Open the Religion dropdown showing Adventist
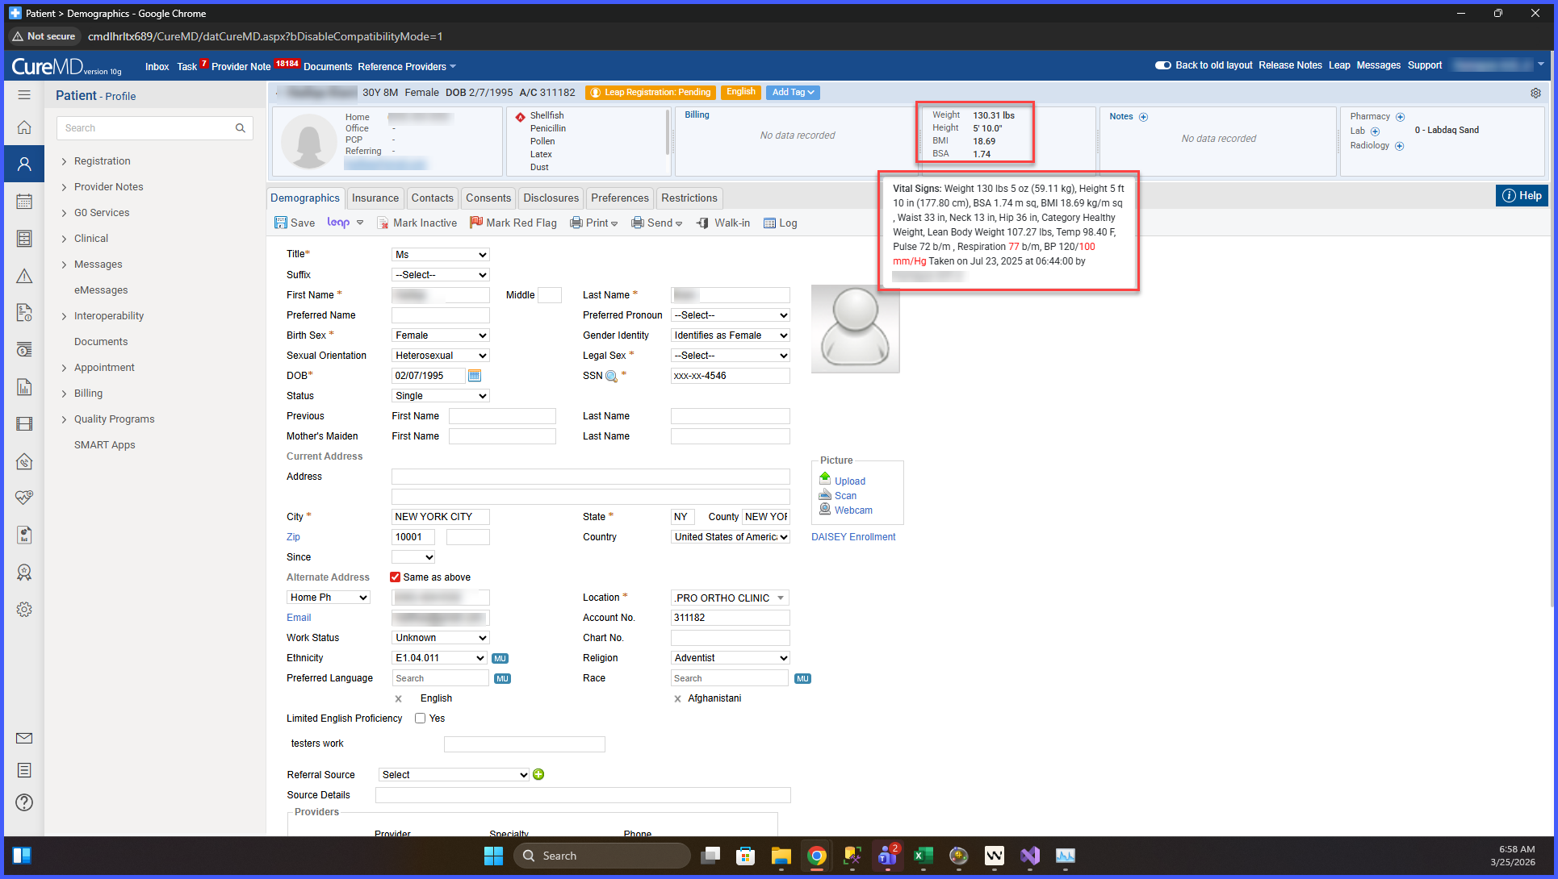 click(731, 658)
